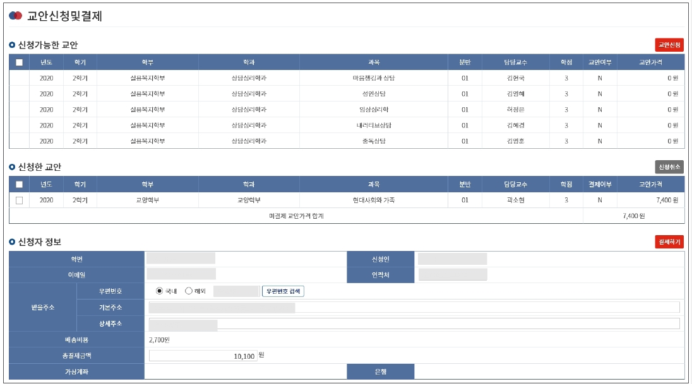Click the 기본주소 address input field
The width and height of the screenshot is (692, 384).
(414, 307)
